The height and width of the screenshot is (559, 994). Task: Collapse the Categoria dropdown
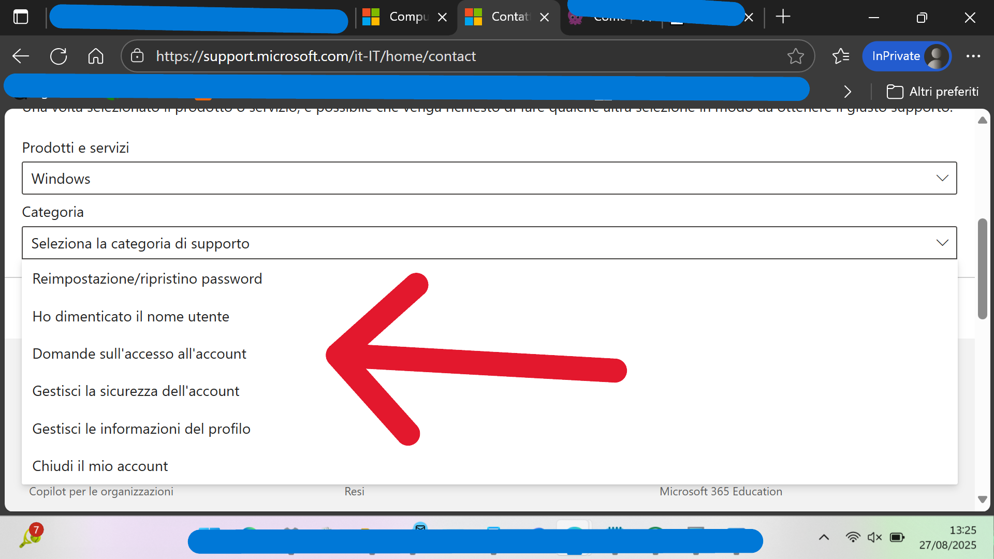coord(489,243)
